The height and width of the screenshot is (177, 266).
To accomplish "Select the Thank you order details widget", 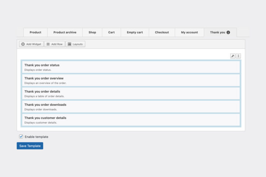I will point(130,94).
